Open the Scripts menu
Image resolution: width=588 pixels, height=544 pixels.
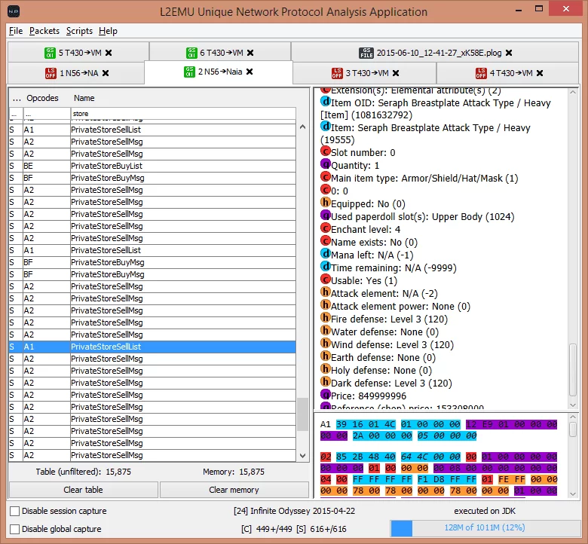(x=79, y=31)
